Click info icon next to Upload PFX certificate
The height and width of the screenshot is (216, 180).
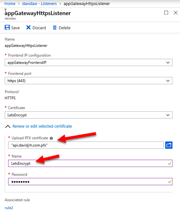(51, 138)
